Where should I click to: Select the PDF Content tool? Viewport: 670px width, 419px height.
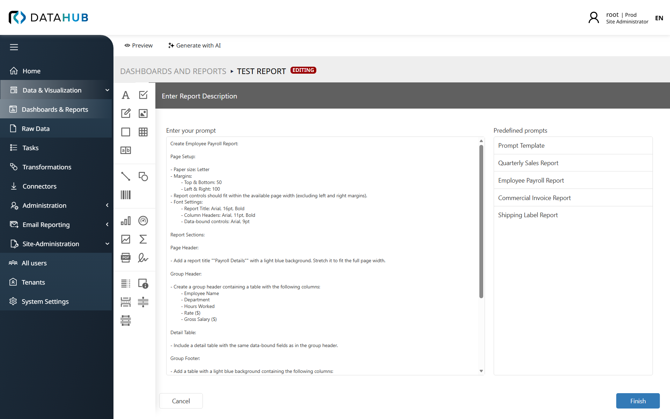pyautogui.click(x=126, y=258)
